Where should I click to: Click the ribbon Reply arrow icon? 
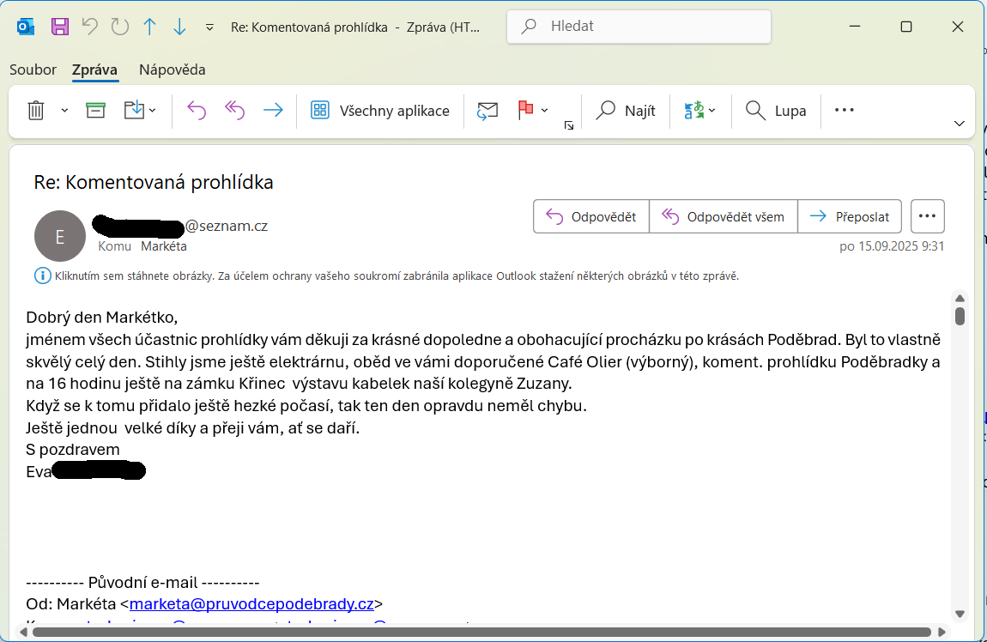[x=197, y=111]
